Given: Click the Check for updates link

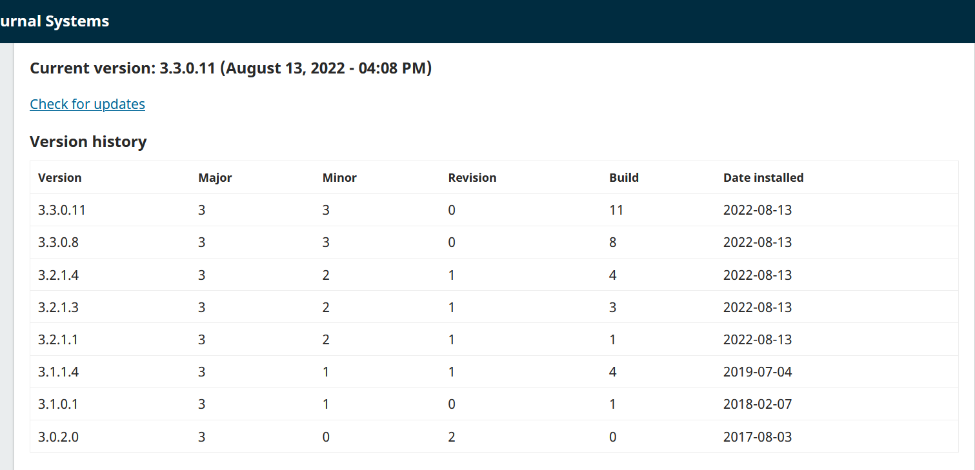Looking at the screenshot, I should click(87, 104).
